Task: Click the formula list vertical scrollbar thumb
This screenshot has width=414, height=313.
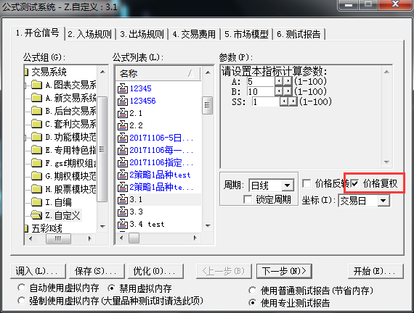Action: point(207,105)
